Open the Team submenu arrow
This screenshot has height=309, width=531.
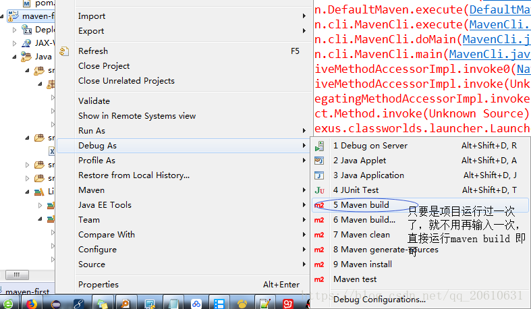tap(304, 220)
